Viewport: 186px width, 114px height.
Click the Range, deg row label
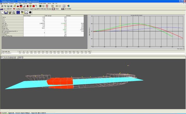tap(12, 28)
